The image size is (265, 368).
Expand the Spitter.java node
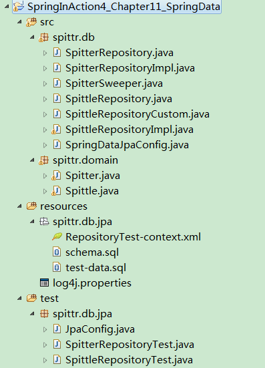click(x=45, y=176)
